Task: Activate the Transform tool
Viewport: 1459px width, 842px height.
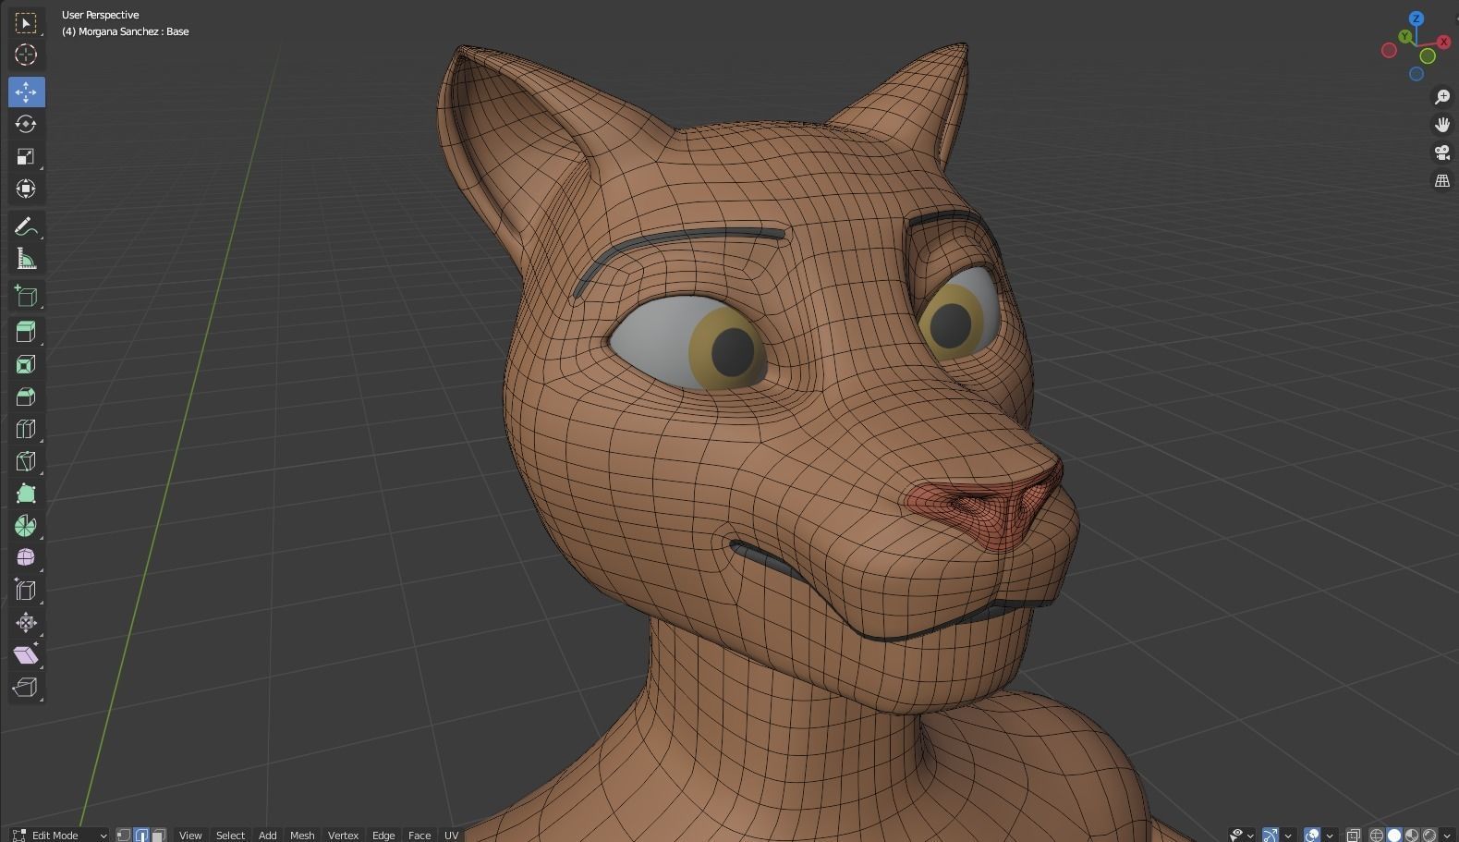Action: point(26,189)
